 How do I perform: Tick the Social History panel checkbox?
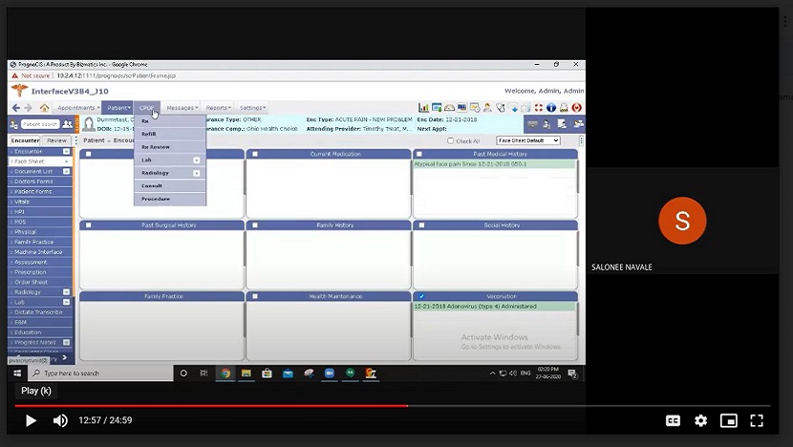pyautogui.click(x=421, y=225)
